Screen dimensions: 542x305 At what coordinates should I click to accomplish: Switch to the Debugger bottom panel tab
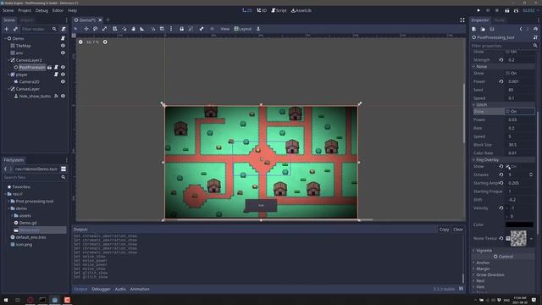tap(101, 289)
